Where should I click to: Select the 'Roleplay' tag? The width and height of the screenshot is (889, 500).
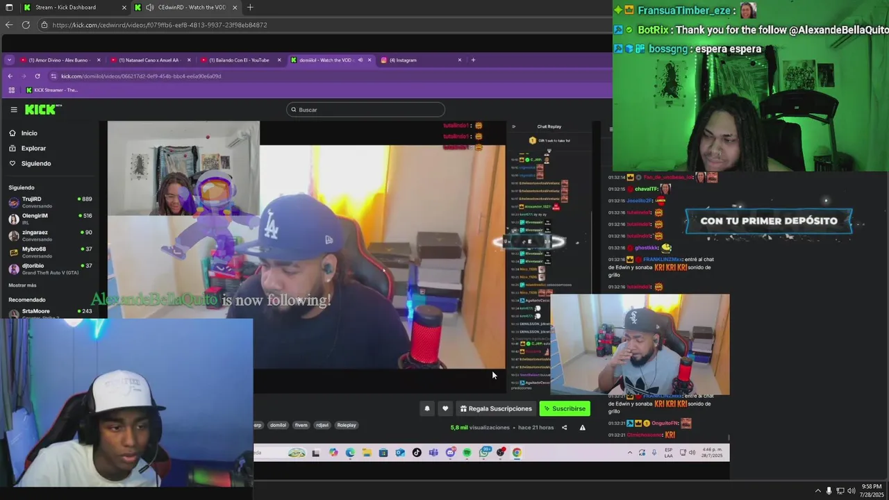click(347, 425)
